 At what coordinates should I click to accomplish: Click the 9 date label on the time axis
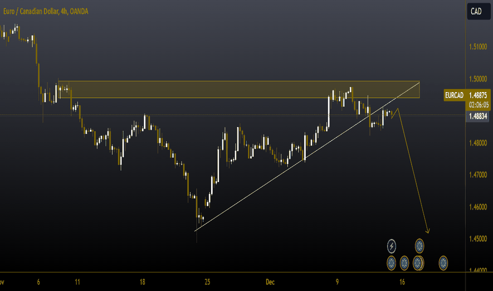(x=337, y=282)
